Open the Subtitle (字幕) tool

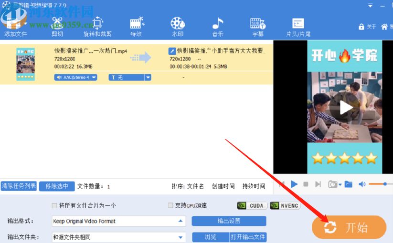pos(258,27)
